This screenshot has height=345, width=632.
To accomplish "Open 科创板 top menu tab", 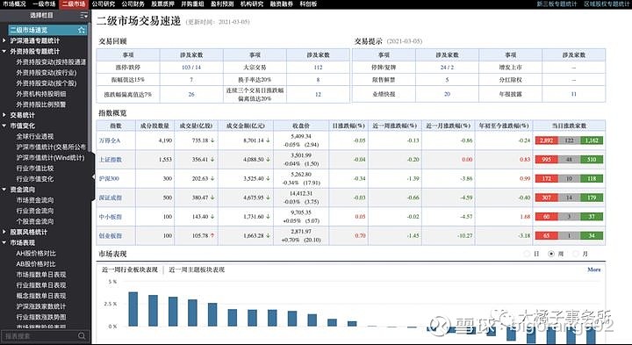I will tap(308, 4).
